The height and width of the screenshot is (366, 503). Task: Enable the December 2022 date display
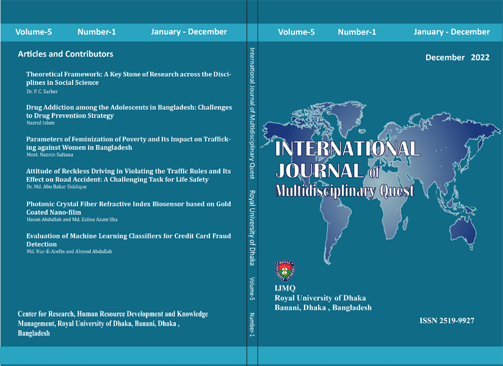458,57
